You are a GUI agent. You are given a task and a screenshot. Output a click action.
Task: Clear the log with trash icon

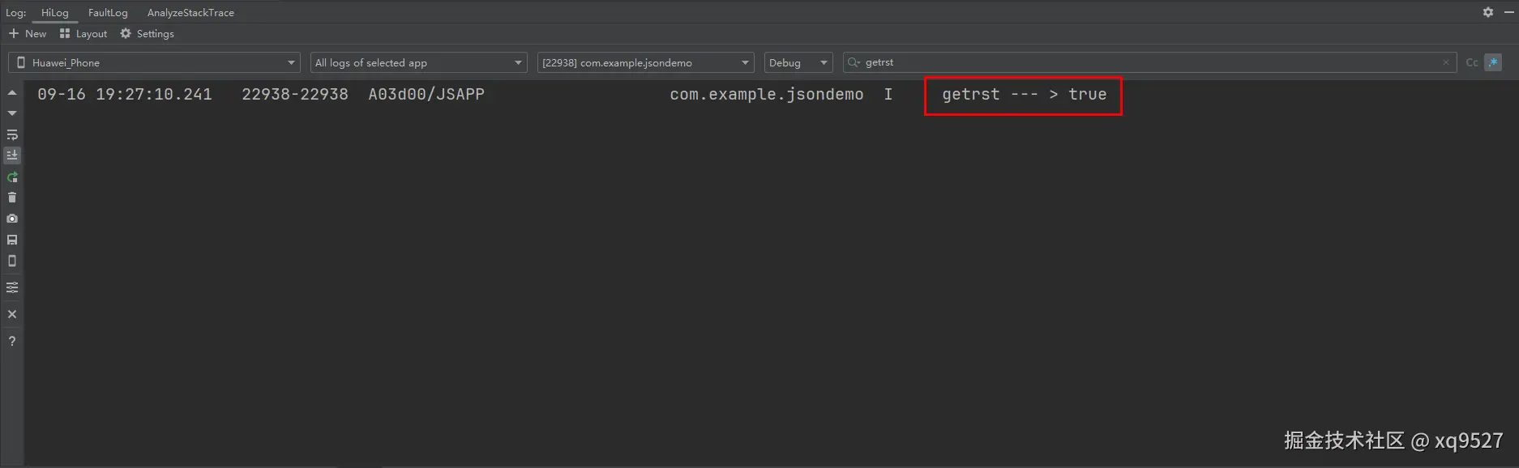(12, 198)
